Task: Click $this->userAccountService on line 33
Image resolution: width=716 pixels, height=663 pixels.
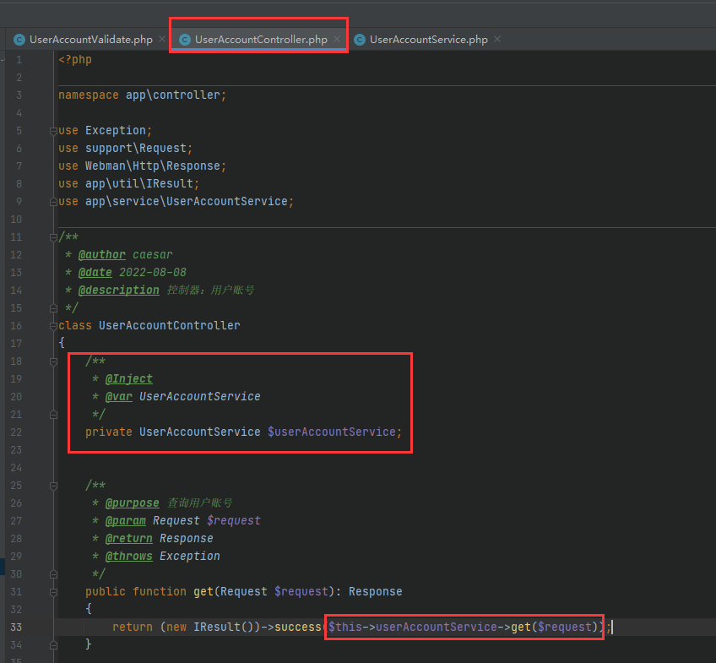Action: [412, 627]
